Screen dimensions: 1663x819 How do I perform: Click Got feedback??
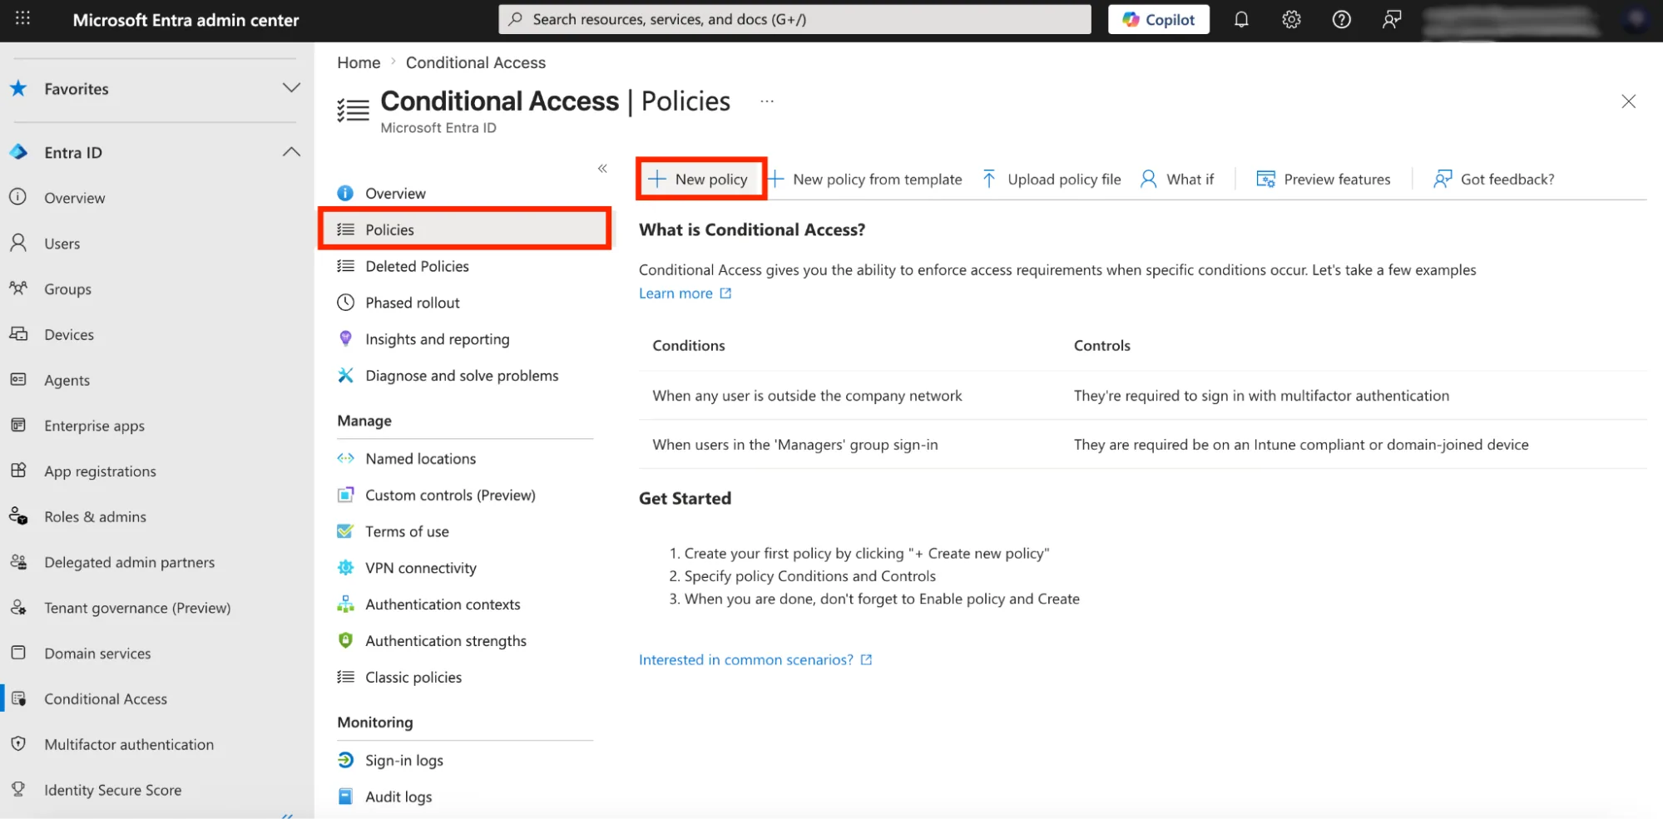pos(1494,179)
